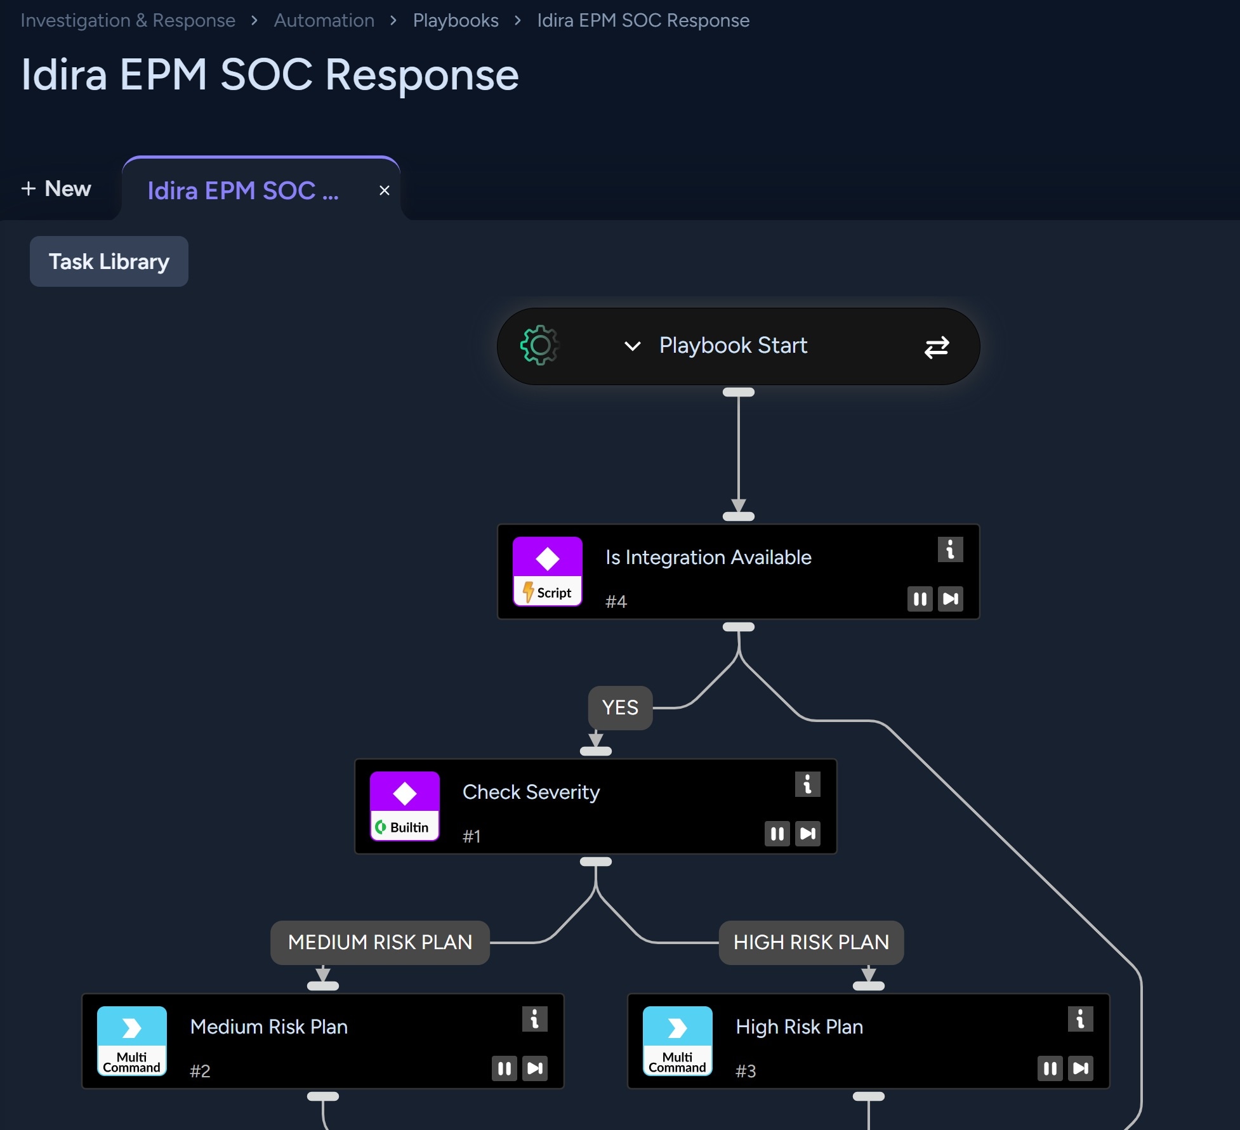
Task: Go to Playbooks breadcrumb
Action: click(456, 20)
